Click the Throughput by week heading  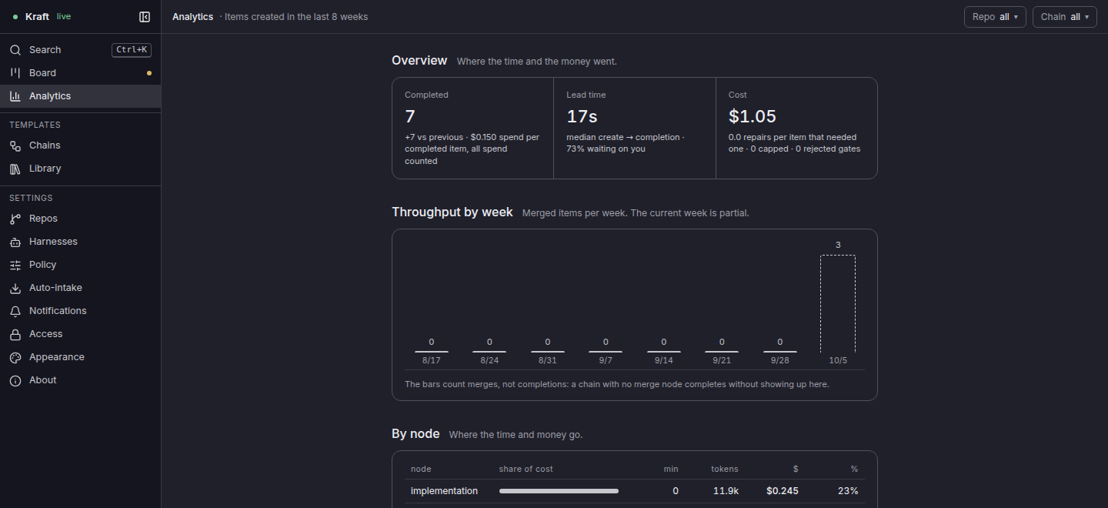click(452, 212)
